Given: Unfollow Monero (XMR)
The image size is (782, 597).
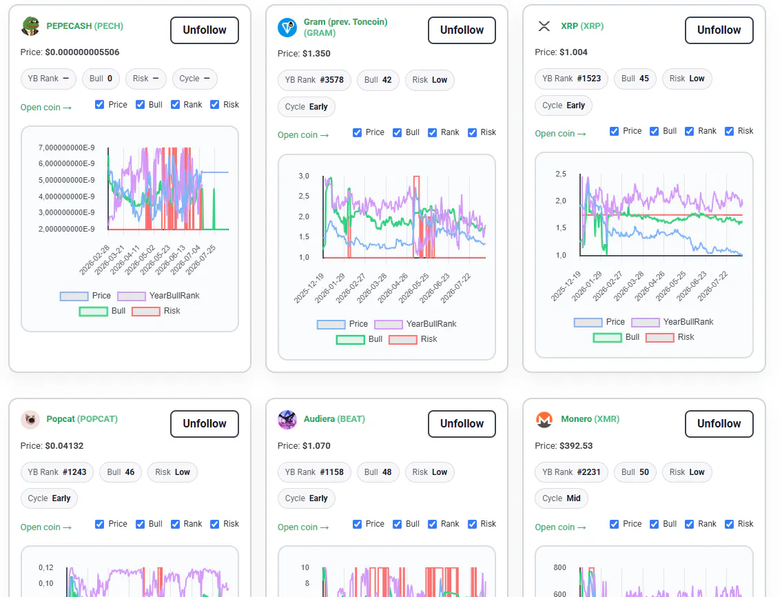Looking at the screenshot, I should [x=719, y=424].
